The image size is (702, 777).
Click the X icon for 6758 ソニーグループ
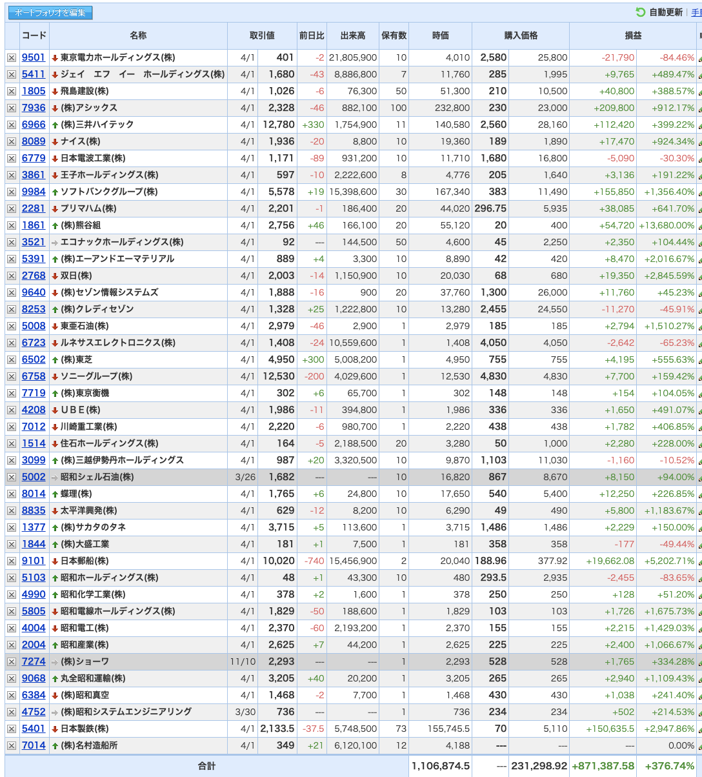[x=12, y=376]
